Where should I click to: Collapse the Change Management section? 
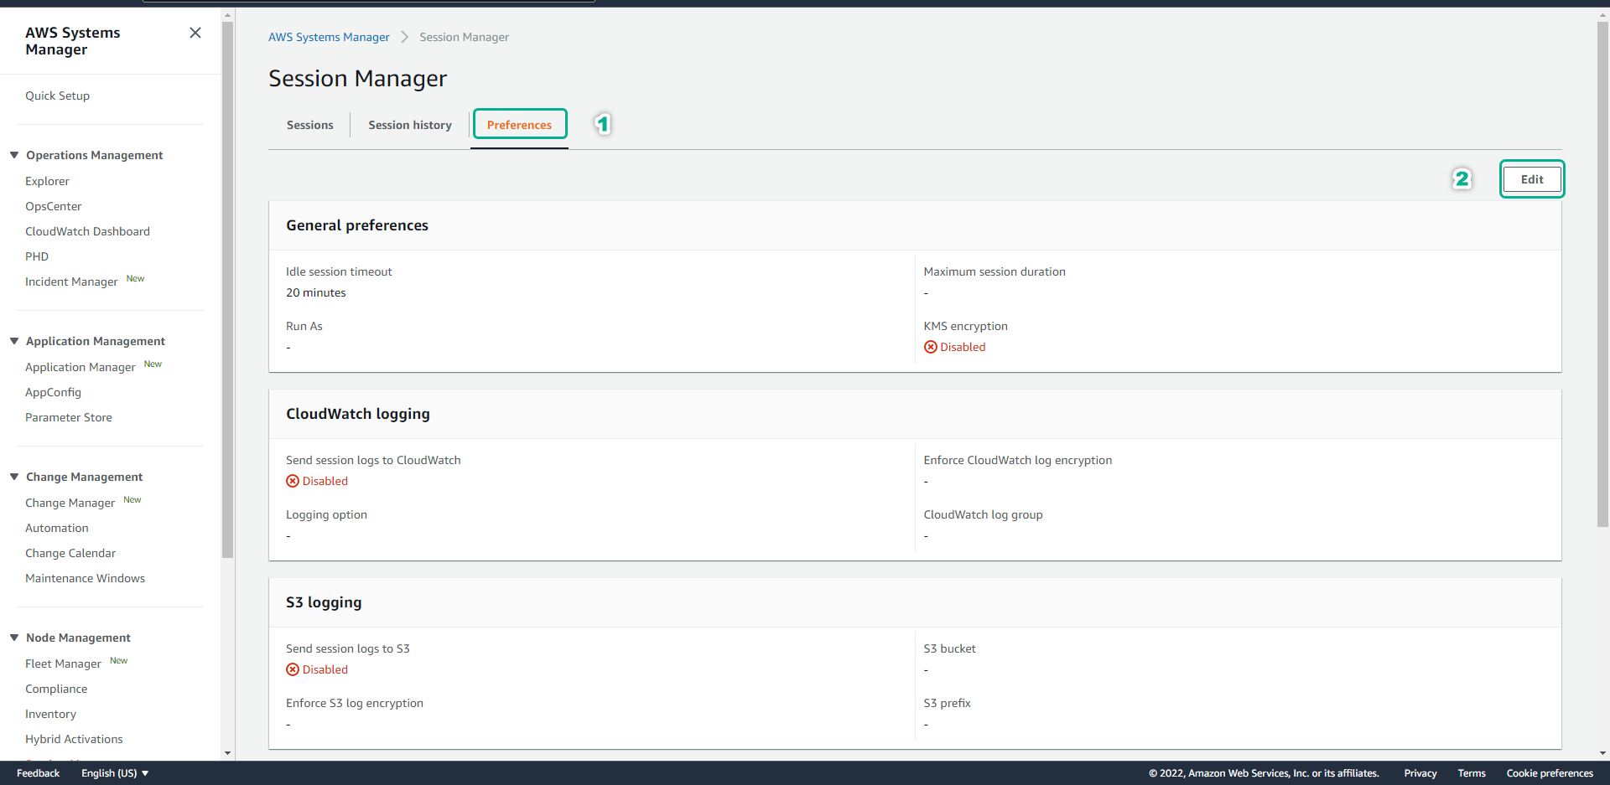(13, 476)
